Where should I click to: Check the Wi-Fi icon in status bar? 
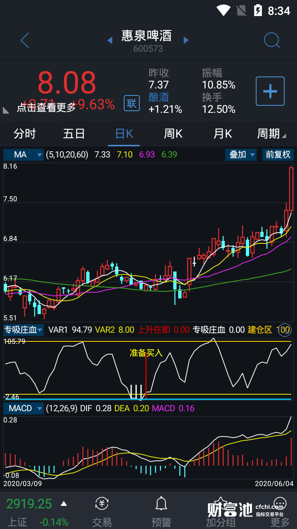[x=223, y=10]
